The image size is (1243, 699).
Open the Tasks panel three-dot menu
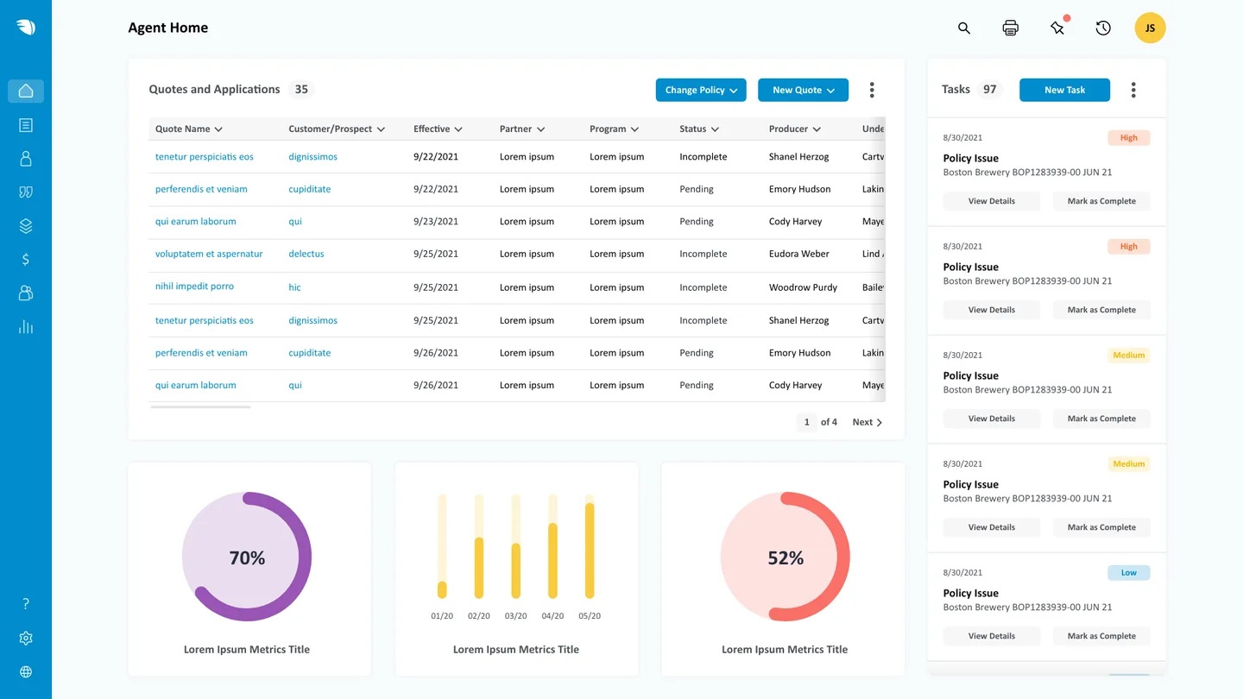coord(1133,89)
